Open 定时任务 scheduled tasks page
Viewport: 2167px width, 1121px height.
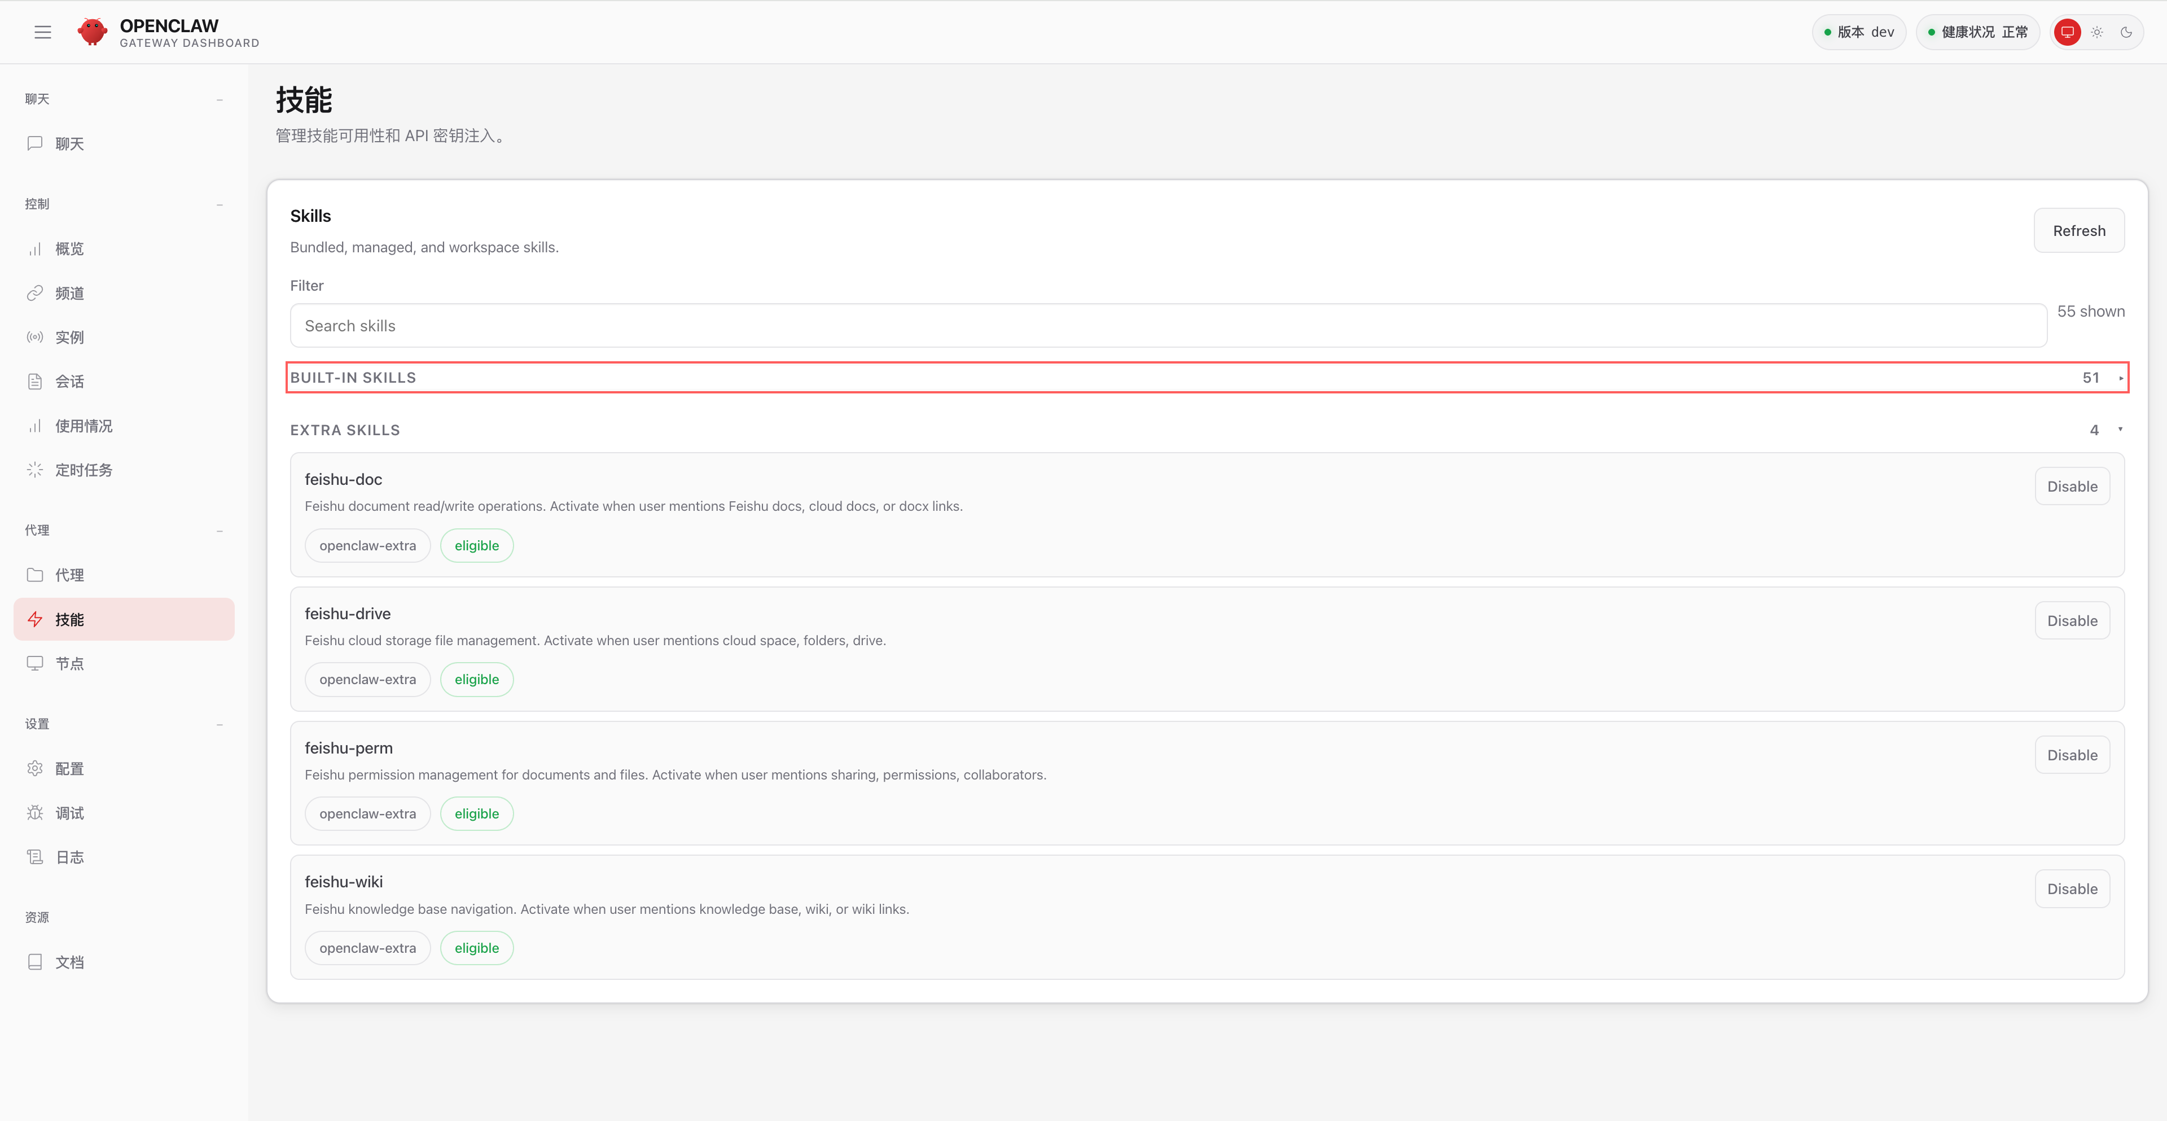pos(82,470)
